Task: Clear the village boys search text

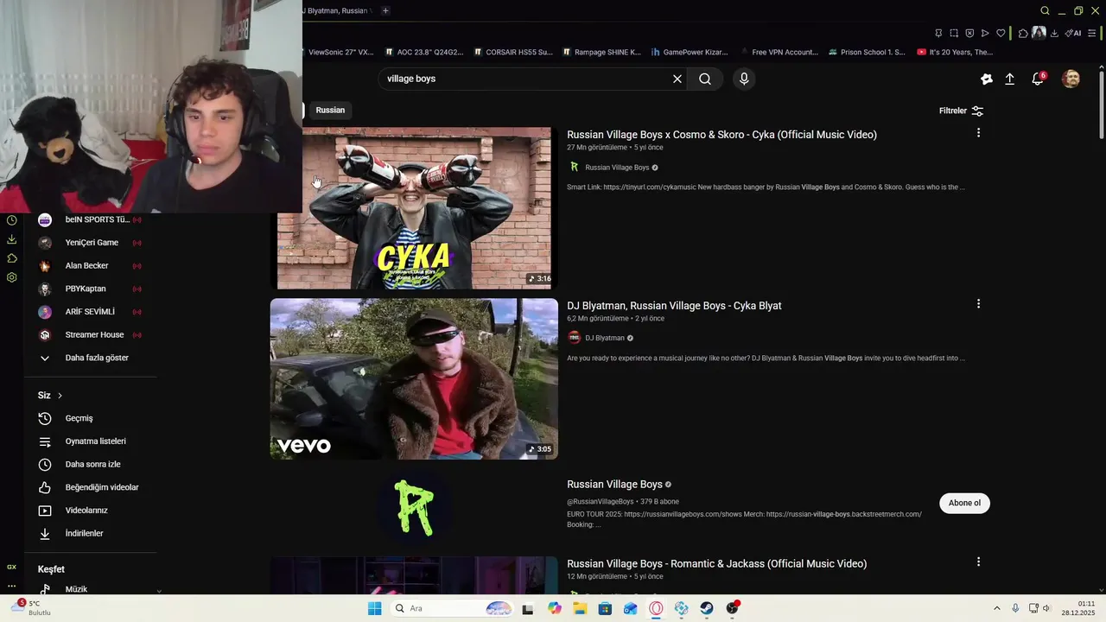Action: coord(677,79)
